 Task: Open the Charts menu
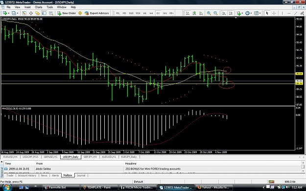pyautogui.click(x=39, y=7)
